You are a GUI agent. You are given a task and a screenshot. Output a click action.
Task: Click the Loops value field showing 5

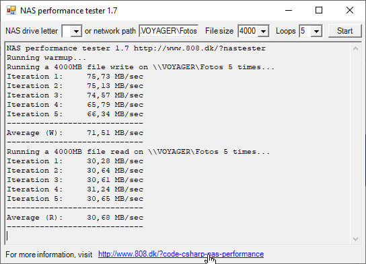[305, 31]
